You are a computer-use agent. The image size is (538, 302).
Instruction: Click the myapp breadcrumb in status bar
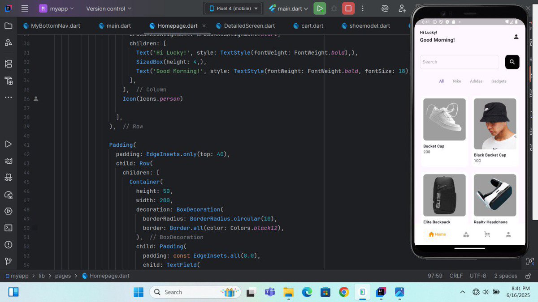[x=18, y=276]
